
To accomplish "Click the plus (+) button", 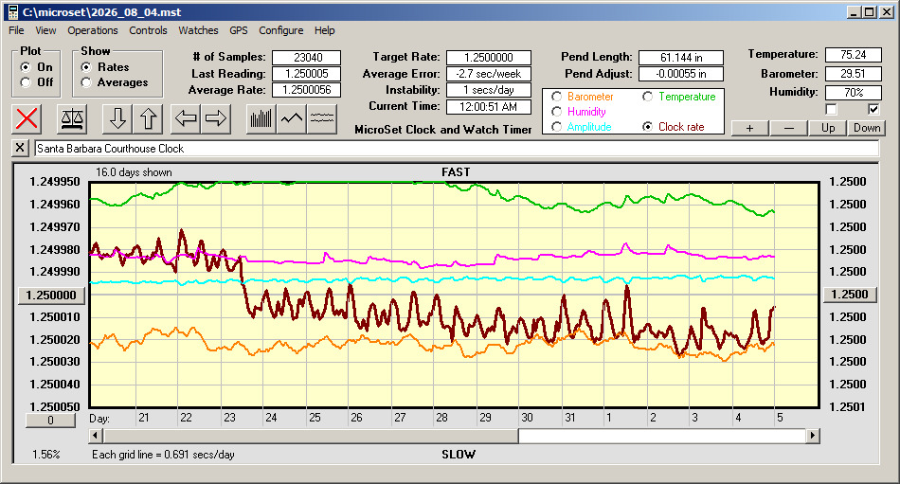I will pyautogui.click(x=749, y=128).
